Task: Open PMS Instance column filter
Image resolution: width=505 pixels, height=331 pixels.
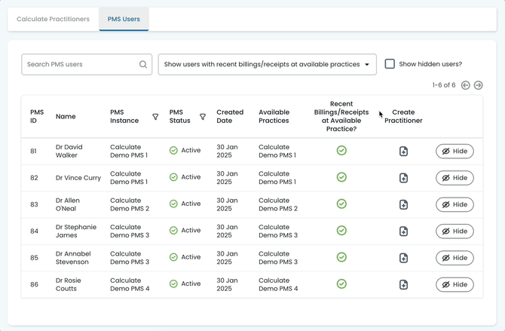Action: point(155,117)
